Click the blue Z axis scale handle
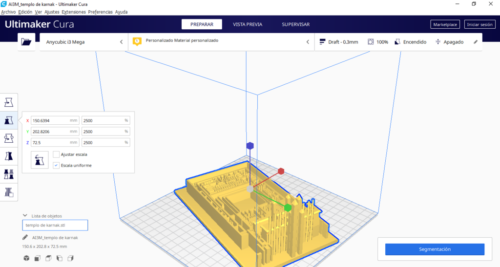Image resolution: width=500 pixels, height=267 pixels. pos(250,146)
